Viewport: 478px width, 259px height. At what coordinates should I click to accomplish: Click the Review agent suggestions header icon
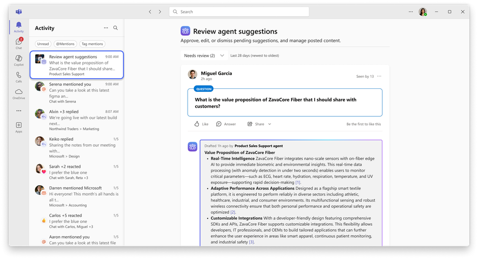(185, 31)
